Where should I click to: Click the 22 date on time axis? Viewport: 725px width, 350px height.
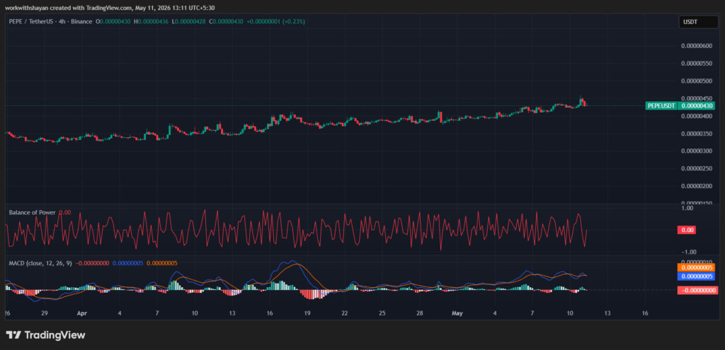click(345, 313)
